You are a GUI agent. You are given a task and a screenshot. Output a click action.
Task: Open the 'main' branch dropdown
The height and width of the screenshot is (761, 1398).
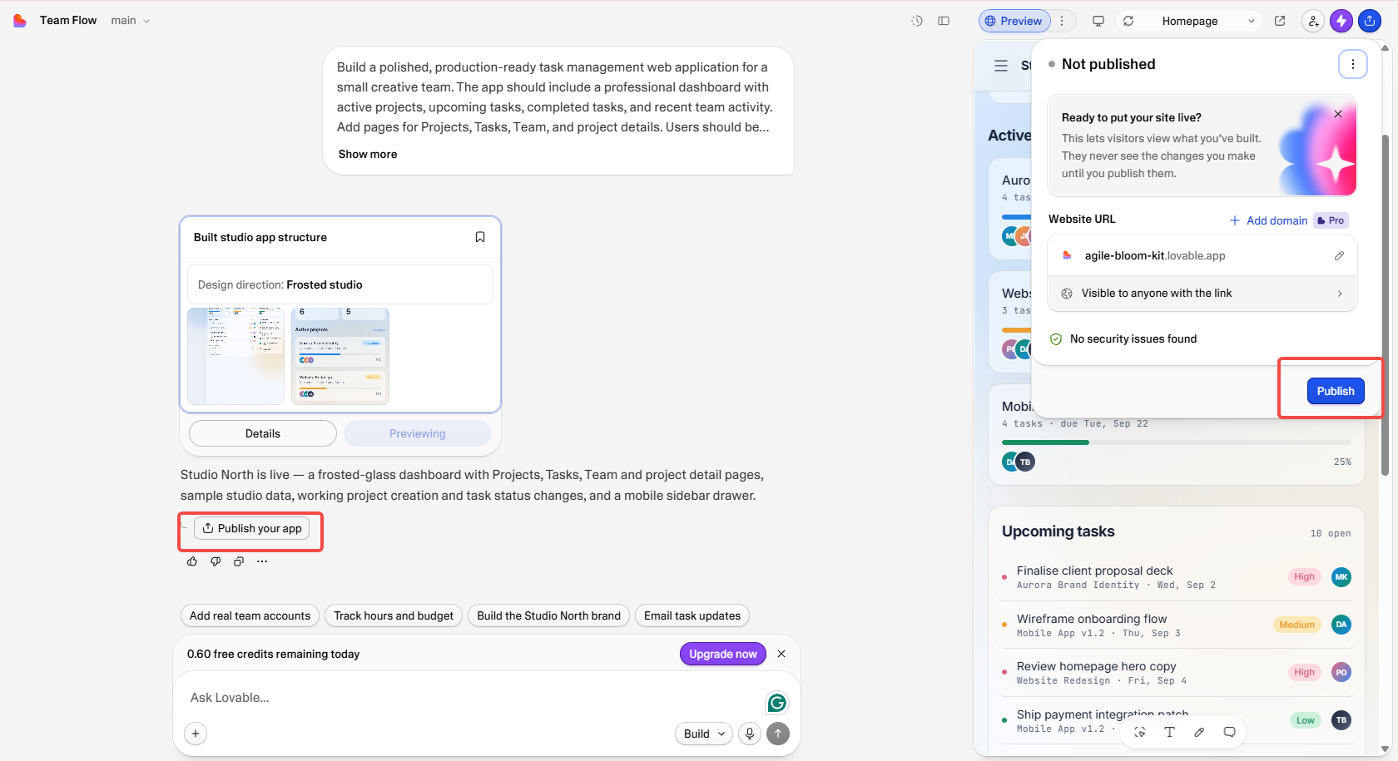[x=131, y=21]
